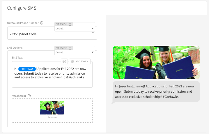209x134 pixels.
Task: Click into the SMS Text message field
Action: click(x=52, y=74)
